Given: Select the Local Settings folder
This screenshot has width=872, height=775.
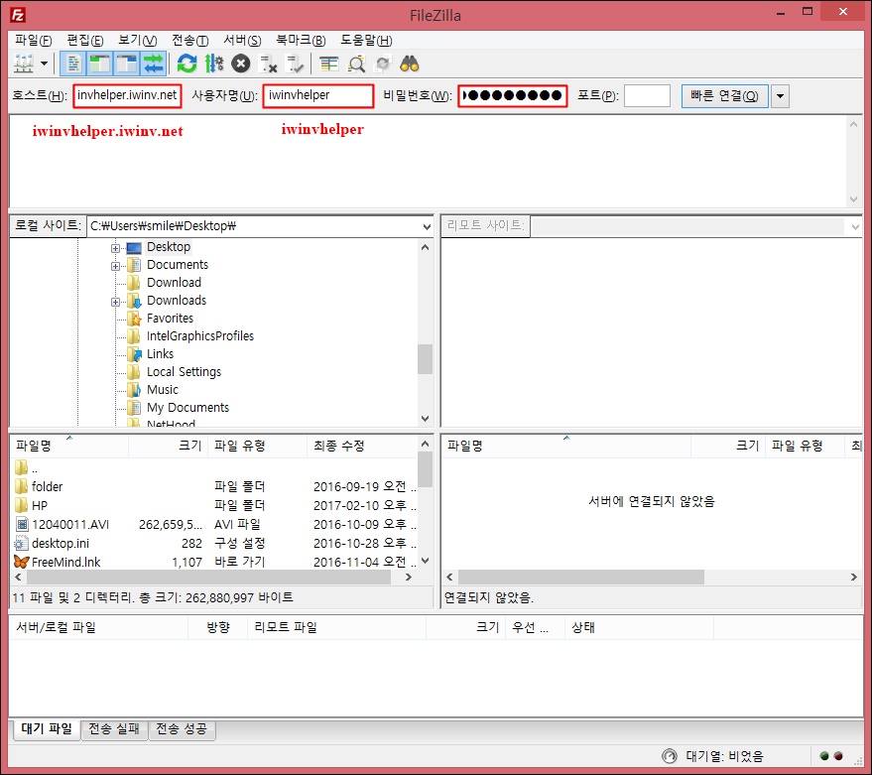Looking at the screenshot, I should coord(184,372).
